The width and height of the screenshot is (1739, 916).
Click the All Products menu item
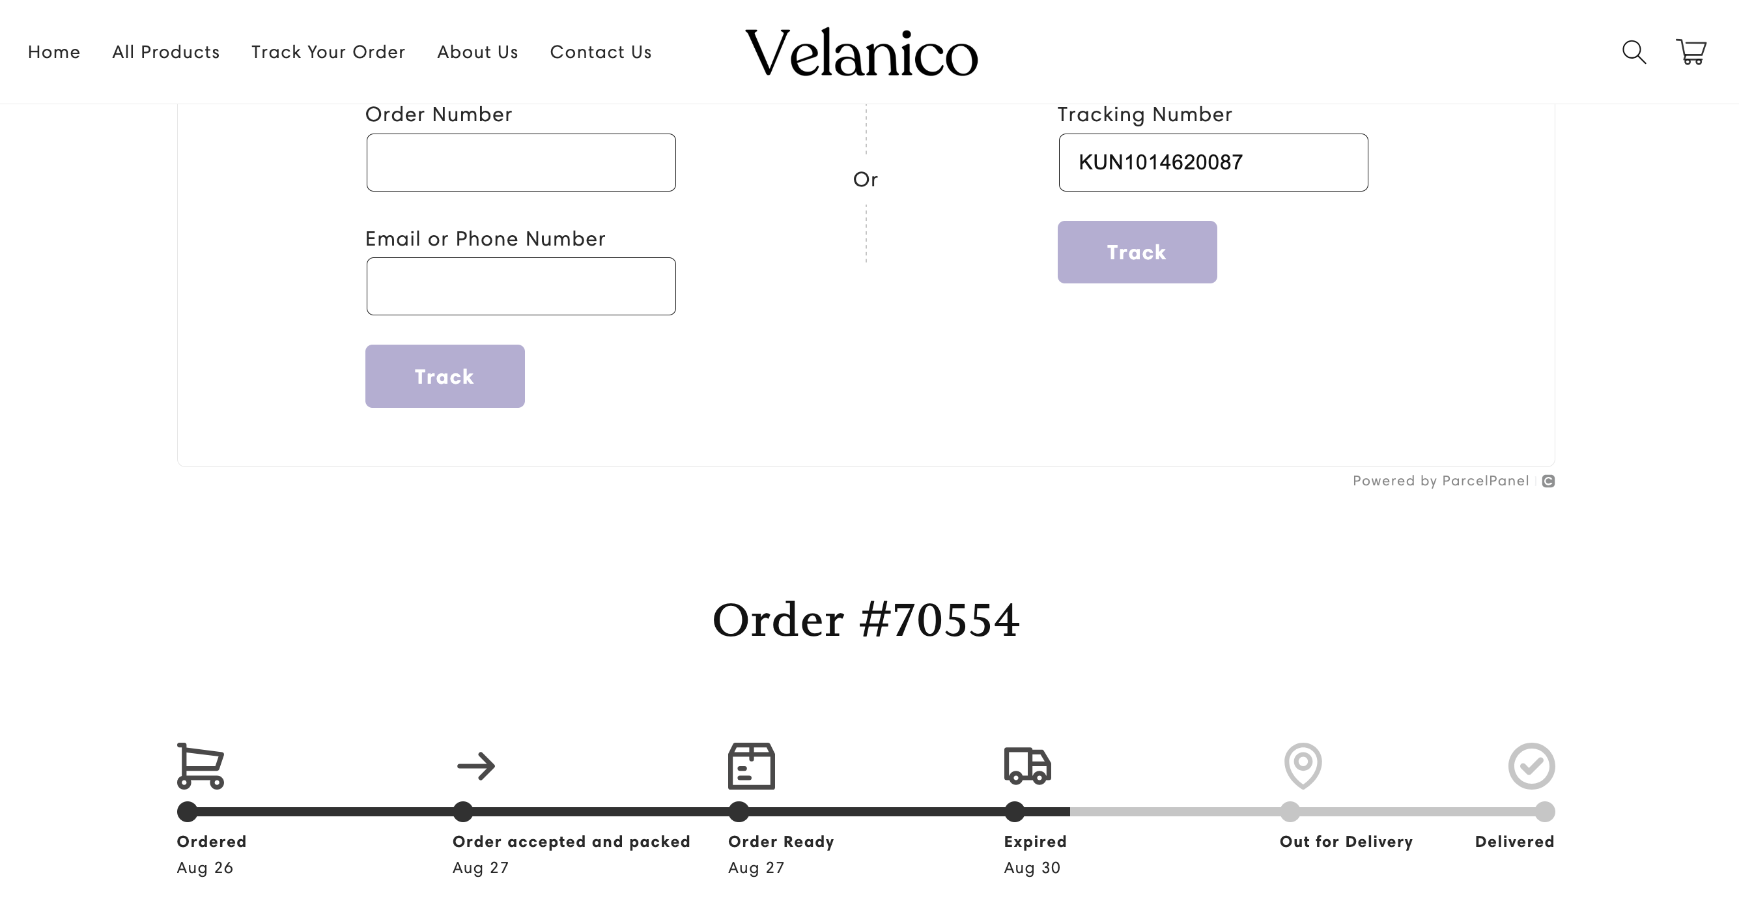[x=165, y=51]
